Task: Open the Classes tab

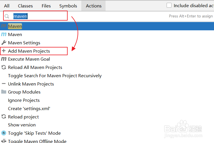Action: [x=25, y=6]
